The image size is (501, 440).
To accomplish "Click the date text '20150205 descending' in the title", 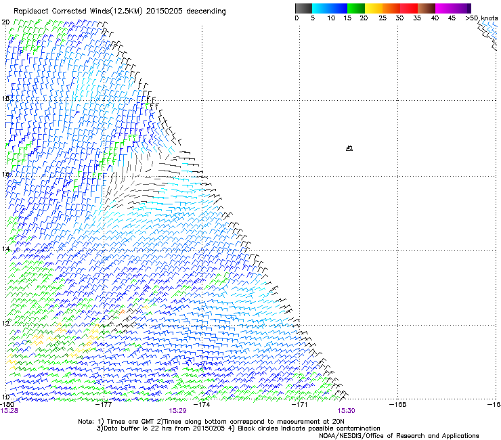I will [x=186, y=12].
